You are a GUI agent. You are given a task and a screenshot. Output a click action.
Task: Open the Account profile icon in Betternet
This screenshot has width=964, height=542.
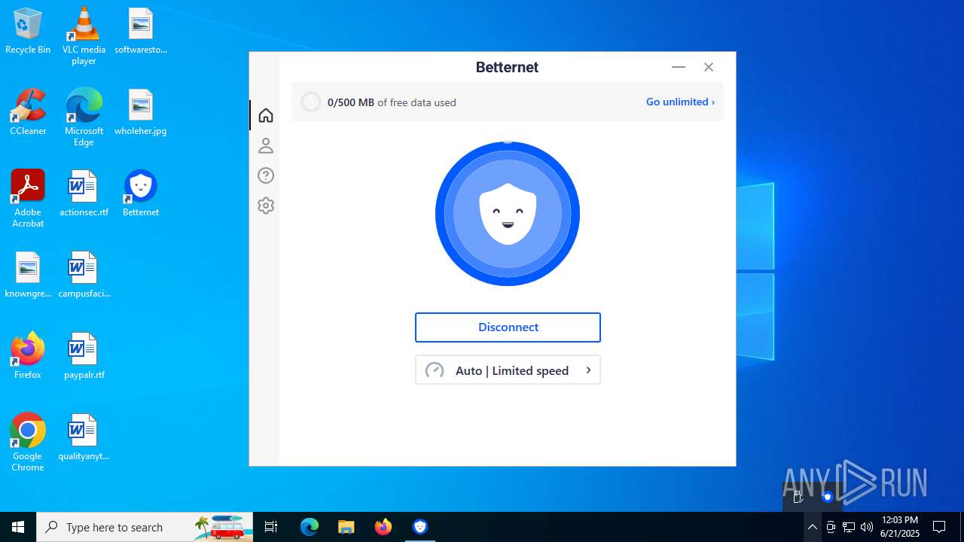(265, 145)
